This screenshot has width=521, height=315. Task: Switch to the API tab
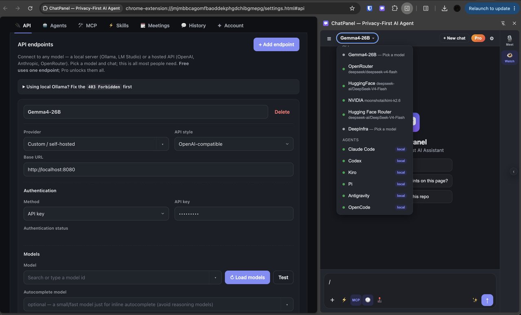[23, 25]
